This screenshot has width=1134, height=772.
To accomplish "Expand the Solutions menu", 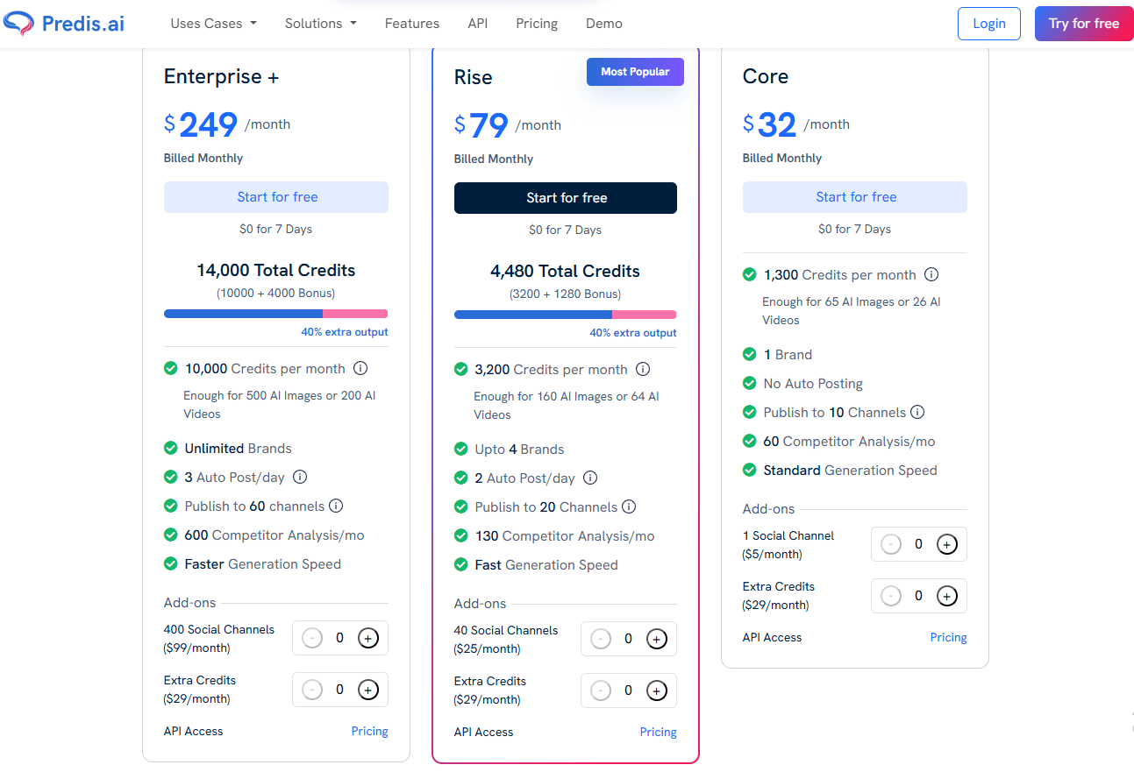I will coord(320,24).
